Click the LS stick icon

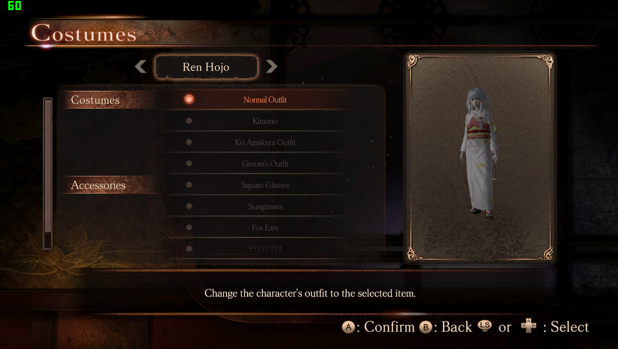coord(485,326)
